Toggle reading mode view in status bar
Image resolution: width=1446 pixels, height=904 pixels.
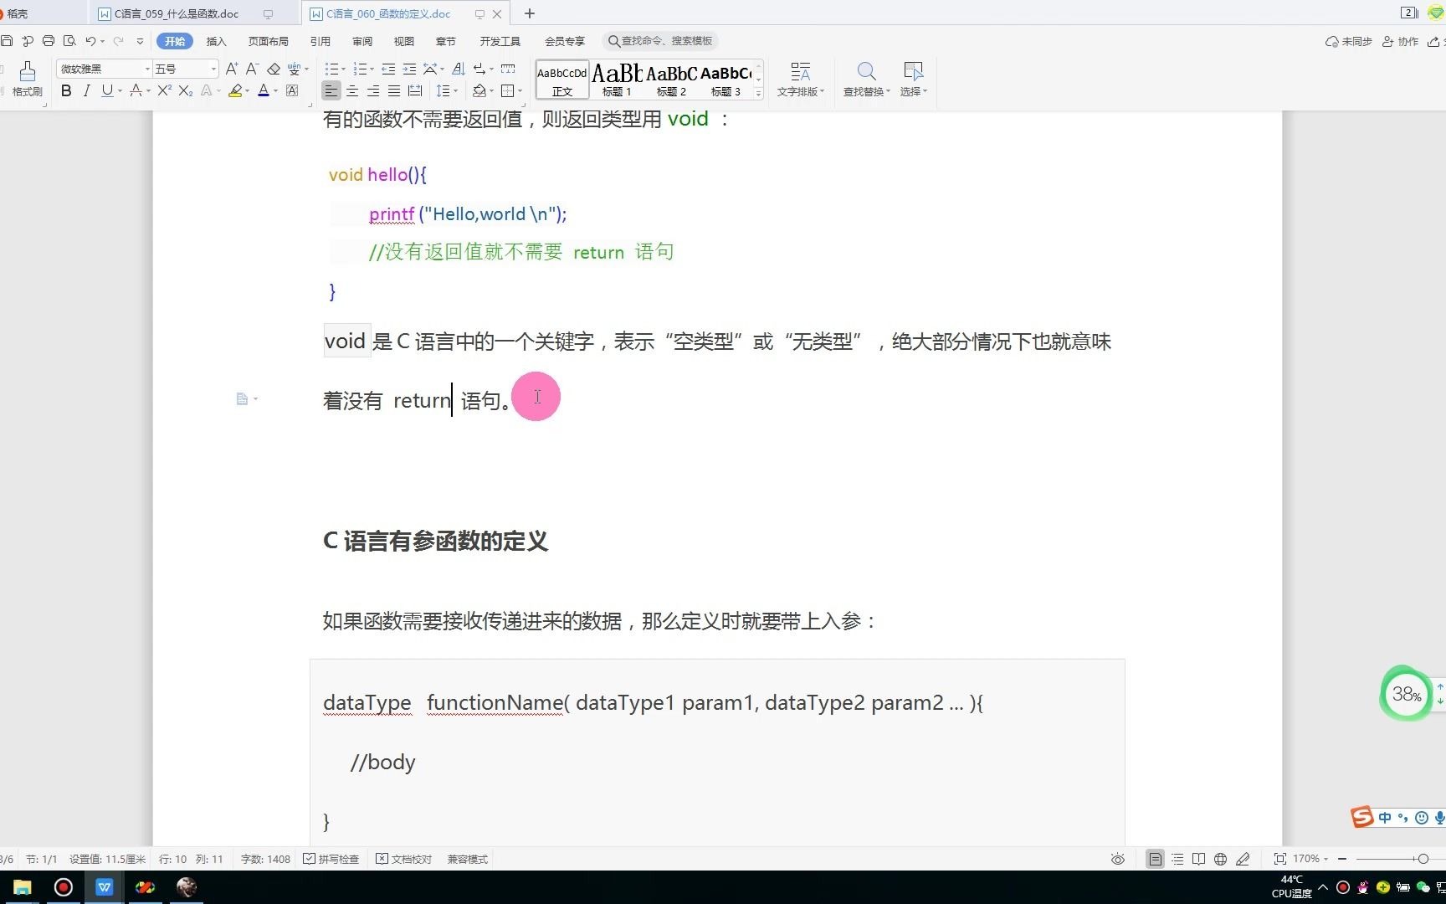pos(1199,859)
